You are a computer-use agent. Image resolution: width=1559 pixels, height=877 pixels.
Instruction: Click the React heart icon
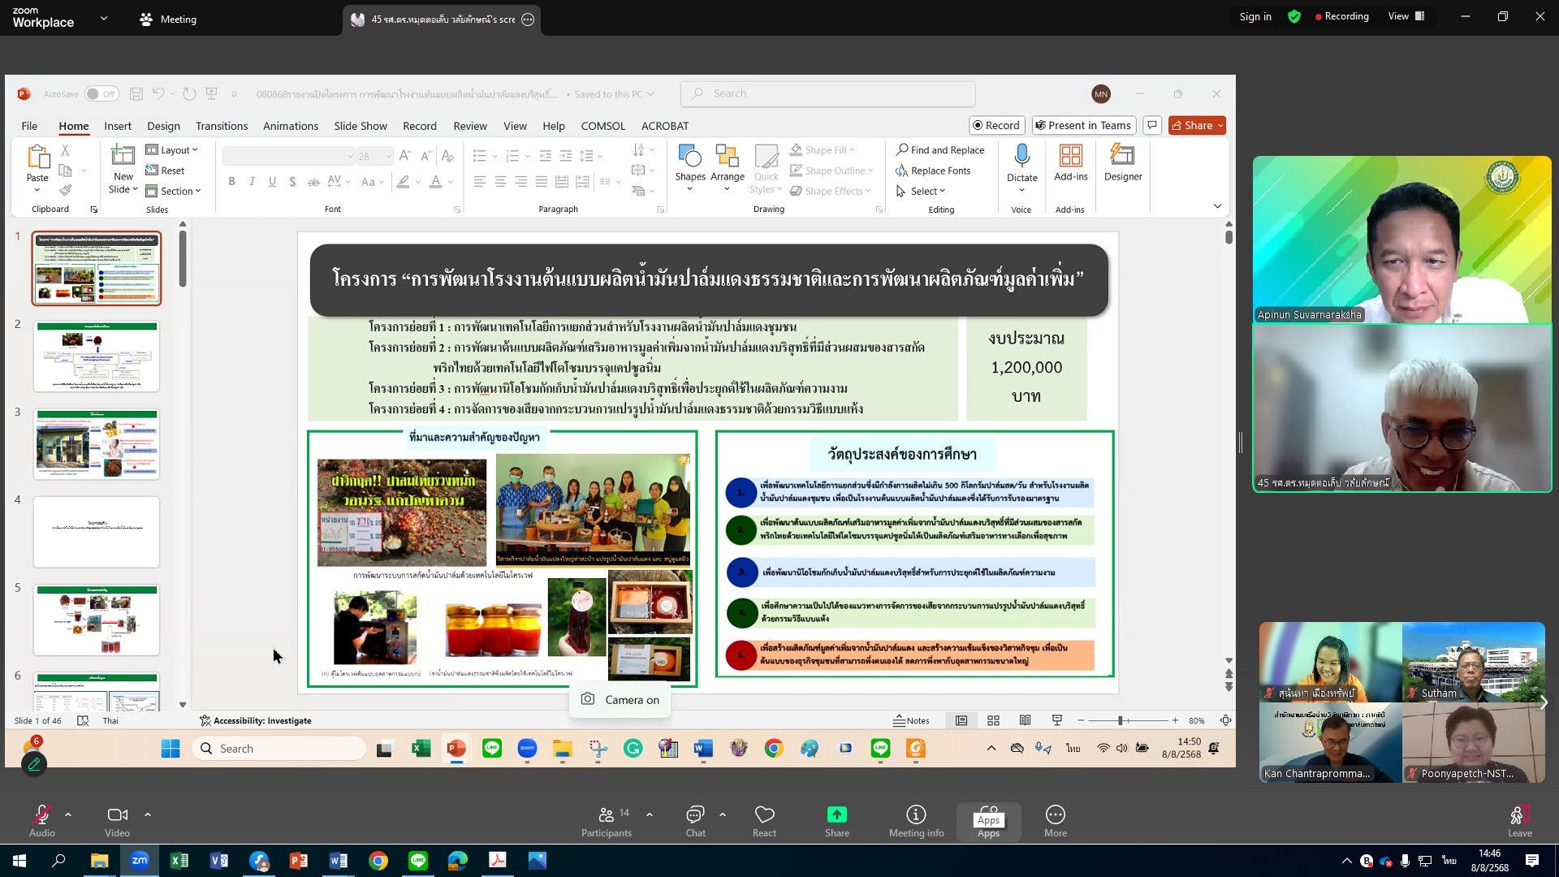tap(764, 815)
